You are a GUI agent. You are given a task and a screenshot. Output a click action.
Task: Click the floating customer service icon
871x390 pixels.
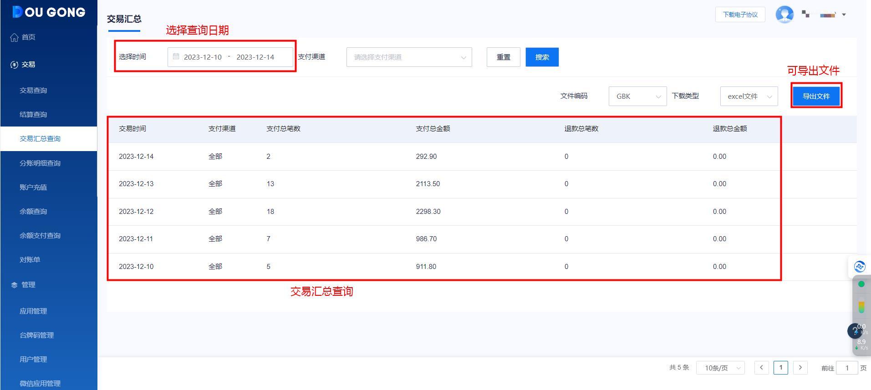860,267
